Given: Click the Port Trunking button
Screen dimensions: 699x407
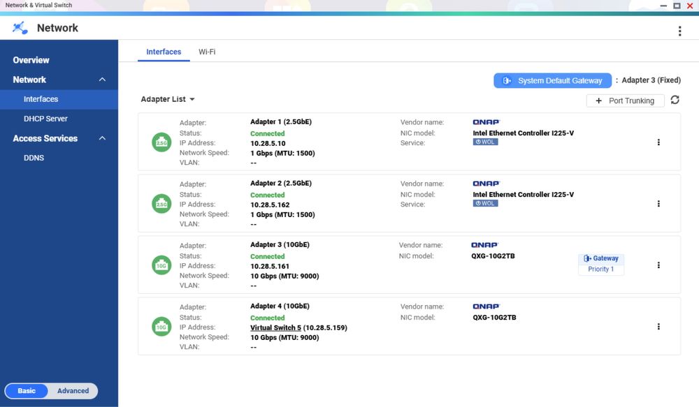Looking at the screenshot, I should [625, 101].
